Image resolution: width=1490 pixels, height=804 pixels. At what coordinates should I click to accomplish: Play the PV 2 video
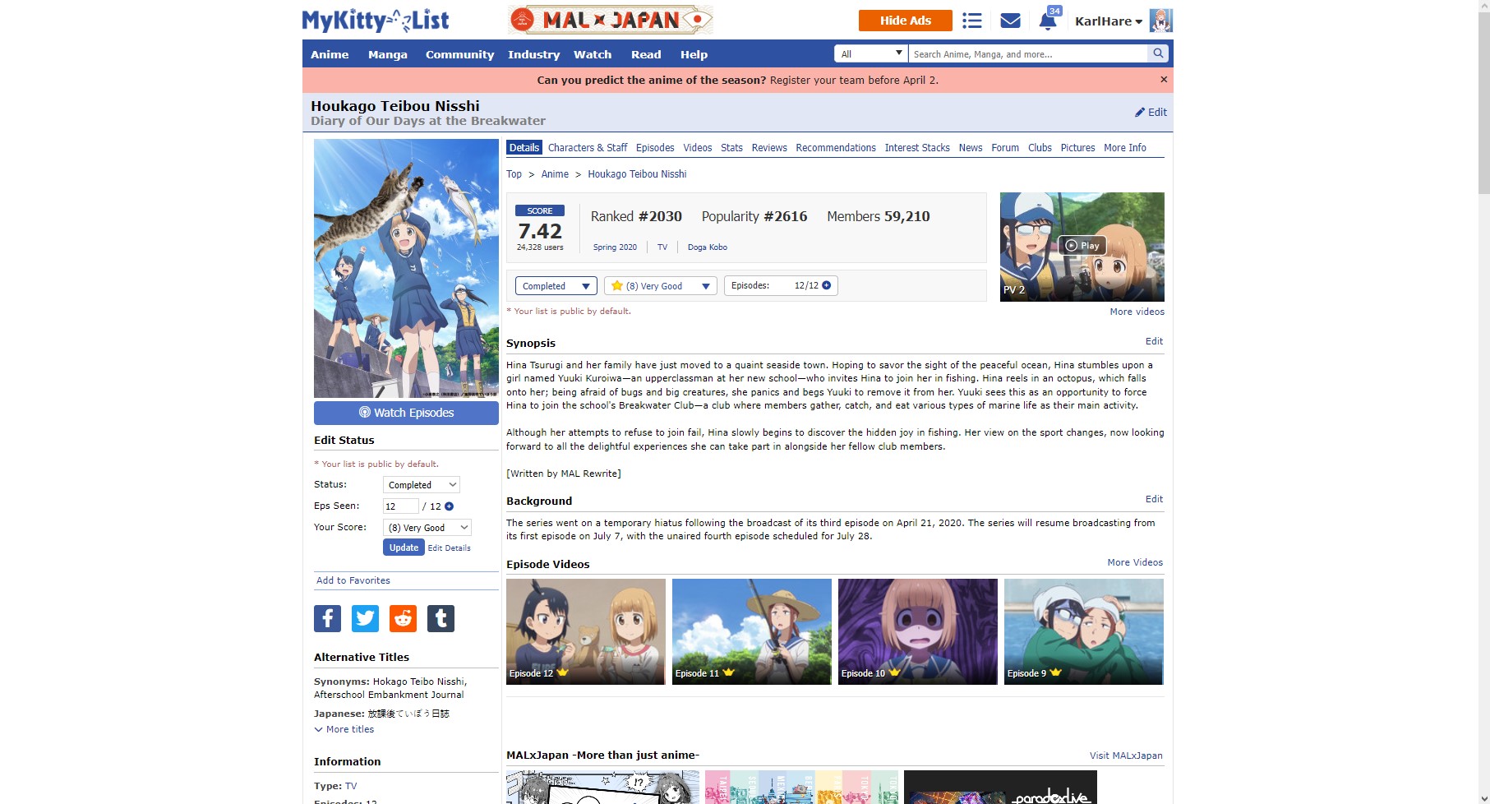[1082, 245]
